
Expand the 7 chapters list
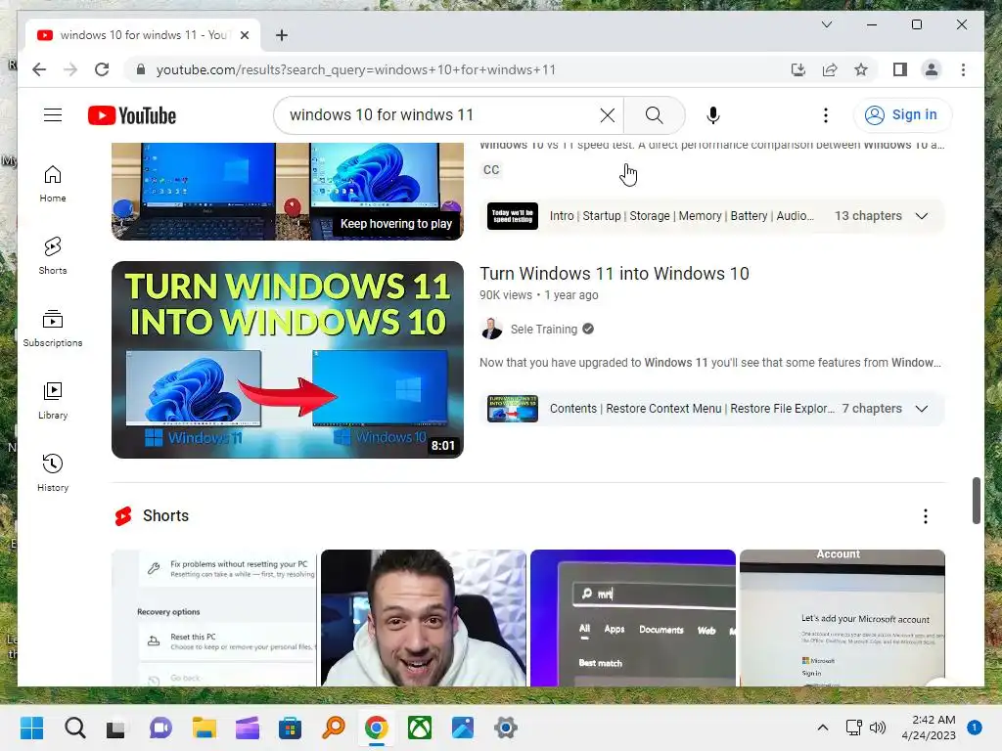click(x=921, y=409)
